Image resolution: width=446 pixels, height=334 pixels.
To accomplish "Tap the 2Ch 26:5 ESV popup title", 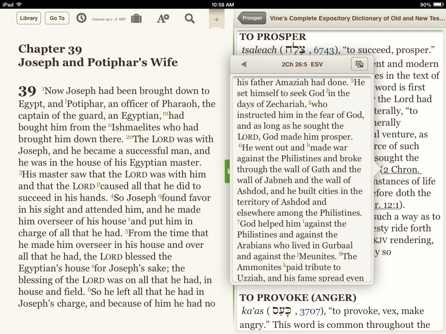I will tap(302, 64).
